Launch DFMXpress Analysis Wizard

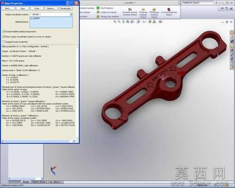point(154,13)
